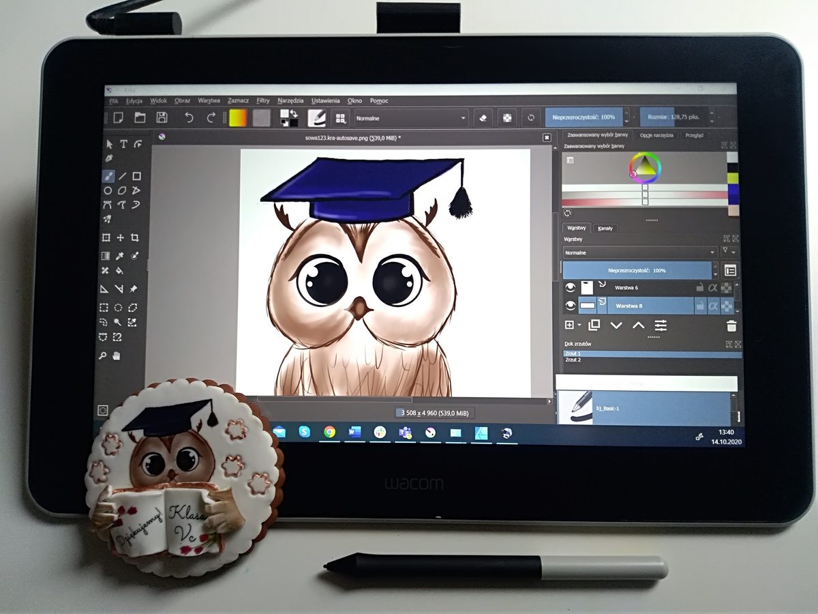Select the Crop tool

(136, 237)
